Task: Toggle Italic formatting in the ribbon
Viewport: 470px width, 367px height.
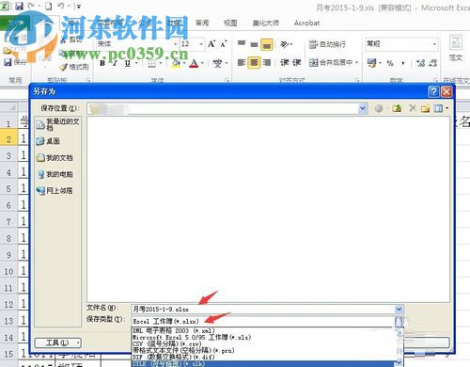Action: pyautogui.click(x=115, y=63)
